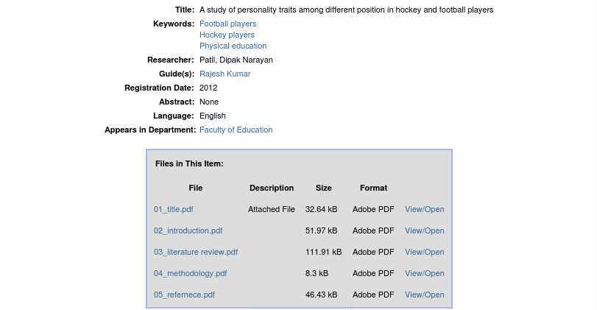Open 02_introduction.pdf file link
Image resolution: width=597 pixels, height=310 pixels.
[x=188, y=230]
